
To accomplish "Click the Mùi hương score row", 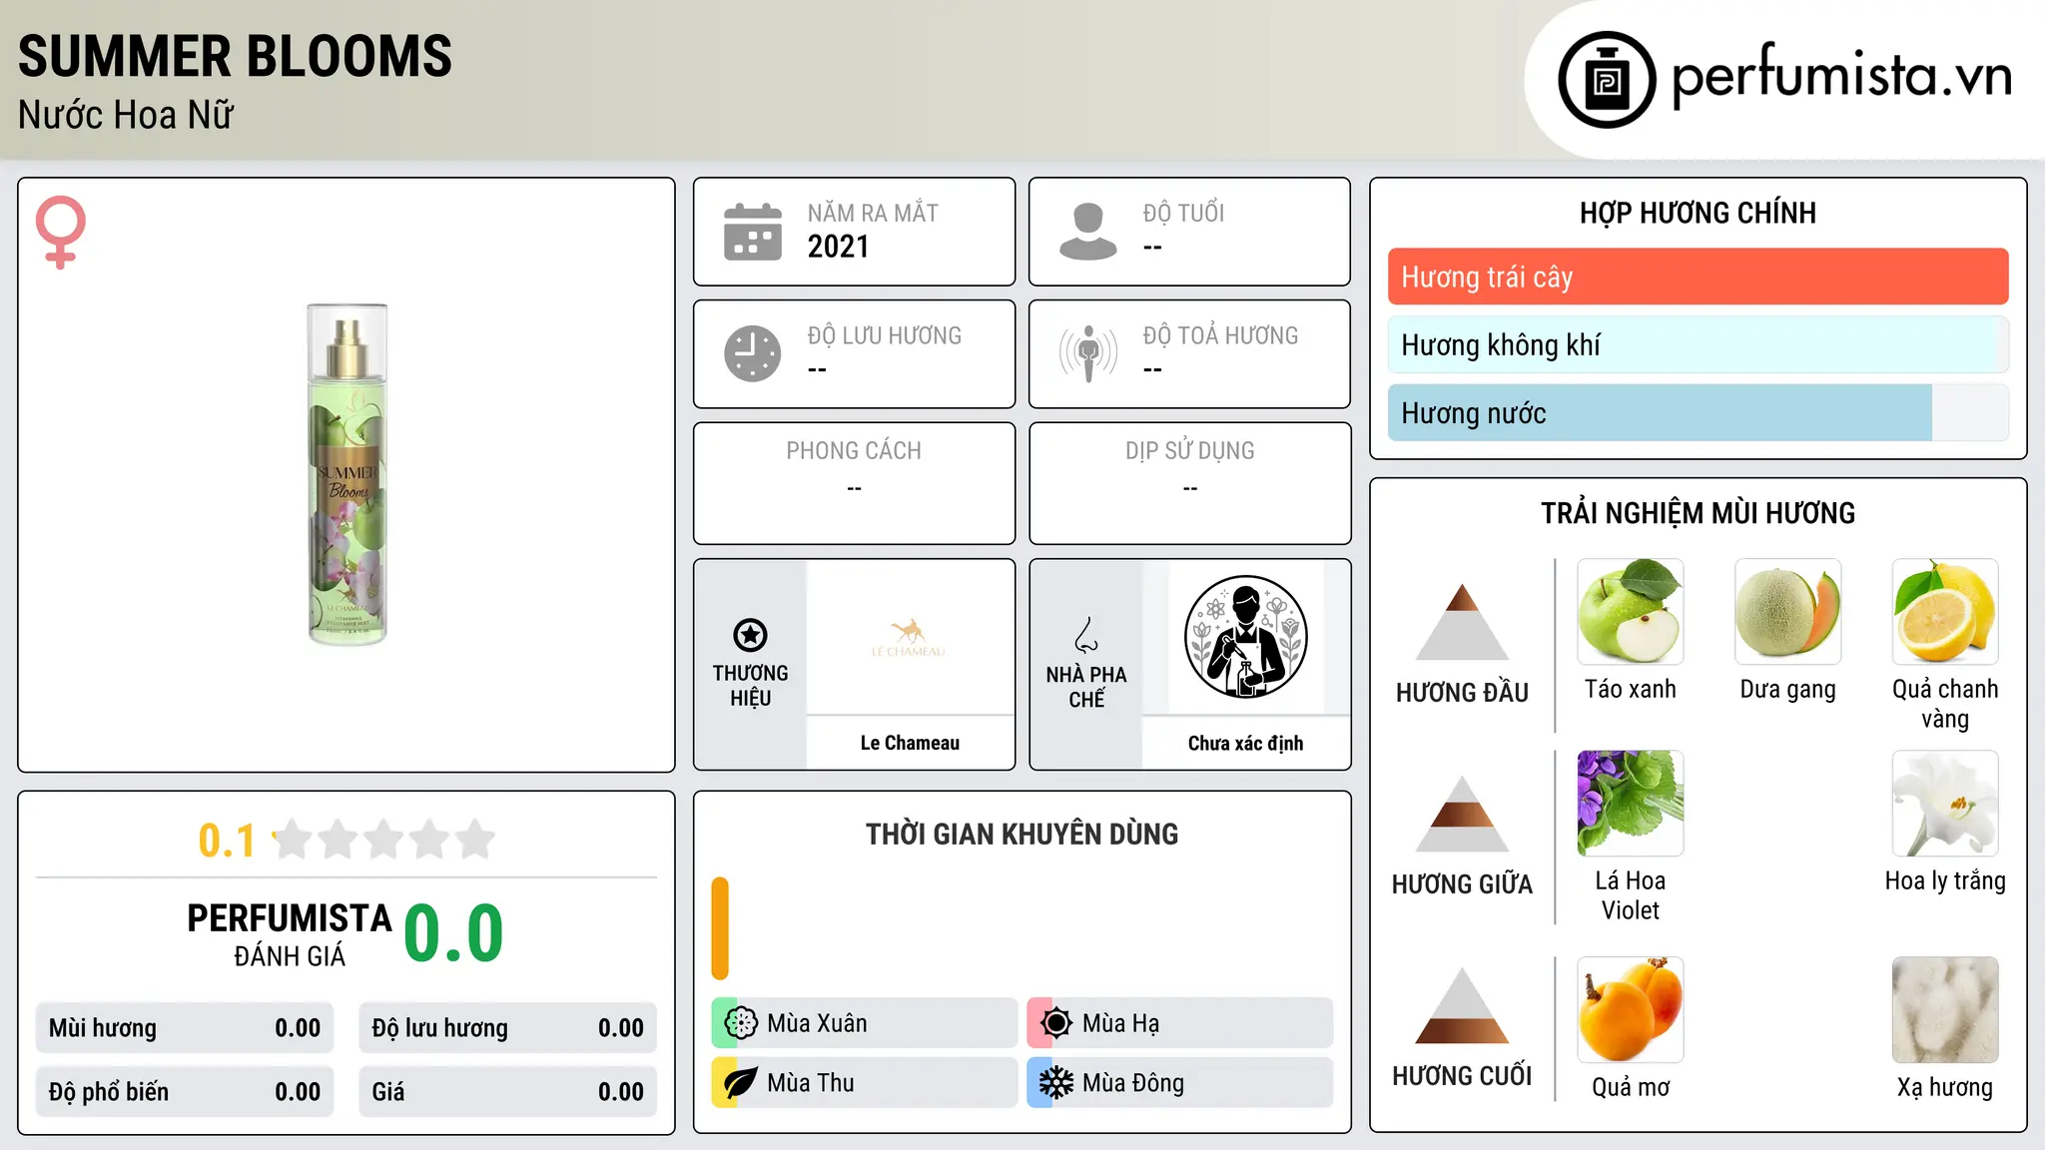I will (x=185, y=1028).
